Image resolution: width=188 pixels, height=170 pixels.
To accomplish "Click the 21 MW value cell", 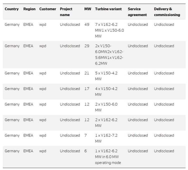I will [x=87, y=73].
